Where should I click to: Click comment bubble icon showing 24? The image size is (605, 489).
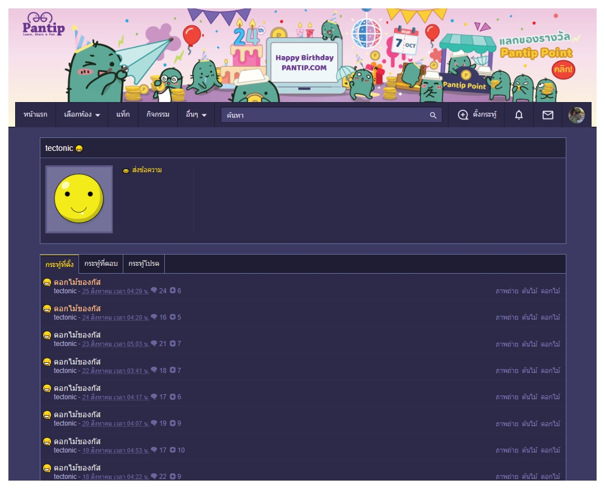click(x=154, y=290)
